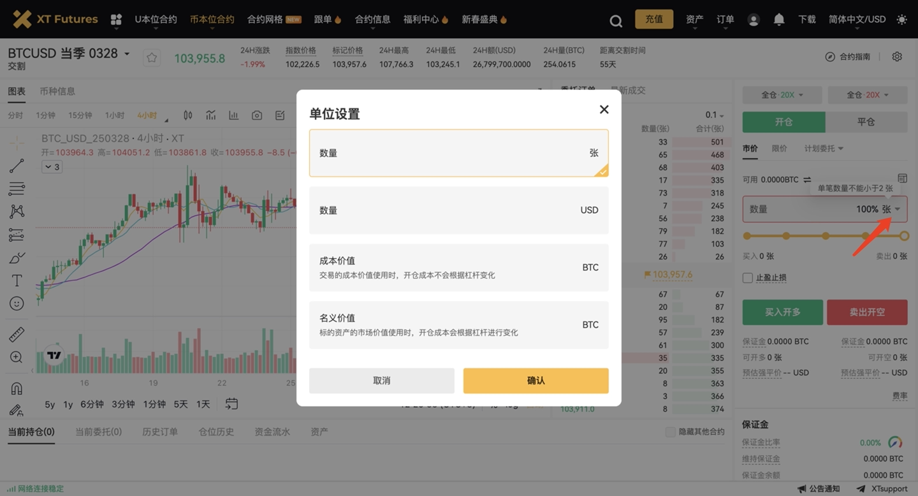Select the text tool in chart toolbar

coord(17,281)
